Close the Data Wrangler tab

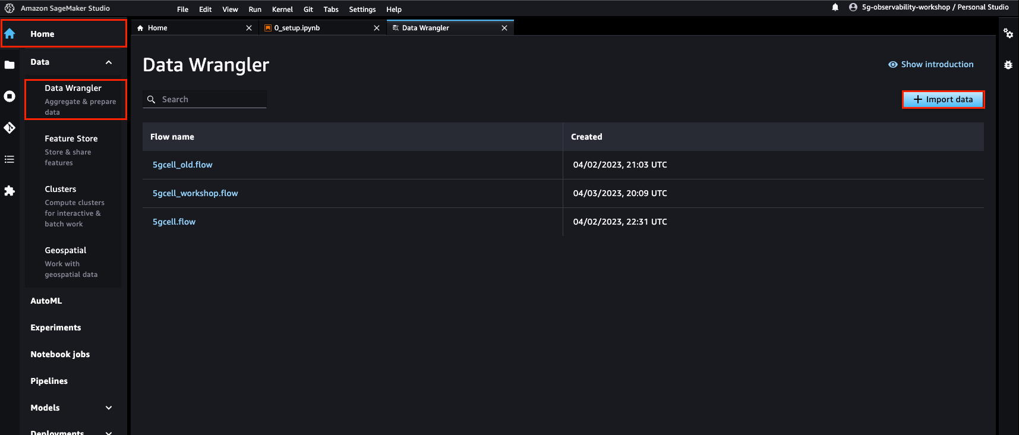[x=504, y=28]
